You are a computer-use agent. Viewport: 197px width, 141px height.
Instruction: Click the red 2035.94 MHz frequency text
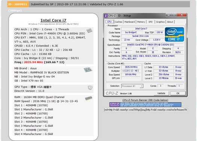pyautogui.click(x=33, y=62)
